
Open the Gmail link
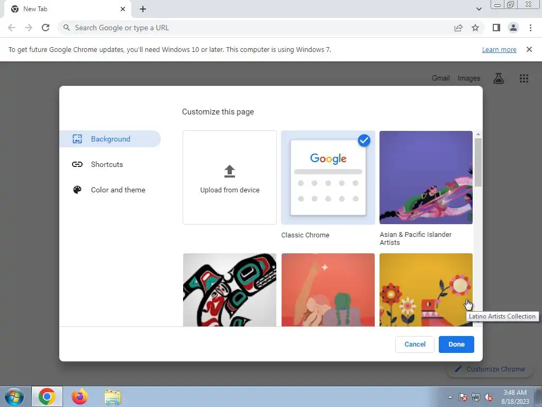tap(440, 78)
